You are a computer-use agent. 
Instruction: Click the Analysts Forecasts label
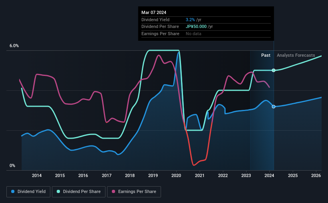click(296, 55)
